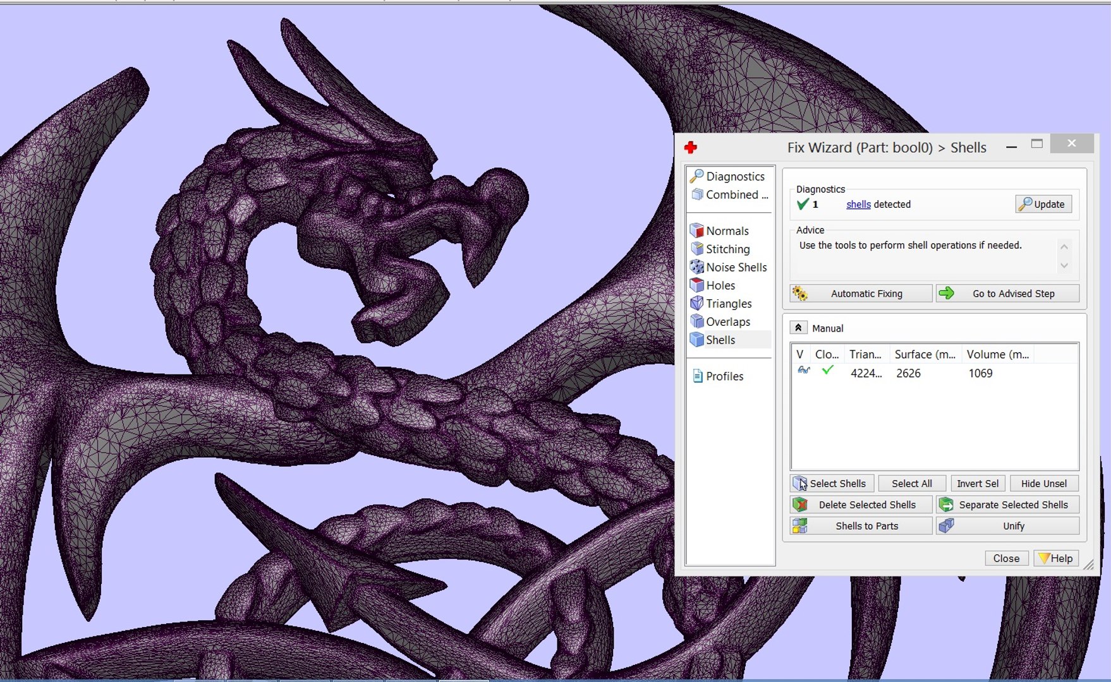The height and width of the screenshot is (682, 1111).
Task: Select the shell row with volume 1069
Action: pos(934,373)
